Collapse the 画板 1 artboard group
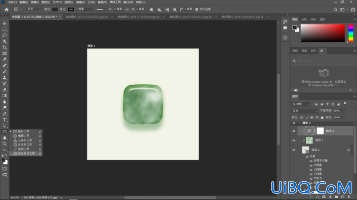Screen dimensions: 357x200 (299, 123)
